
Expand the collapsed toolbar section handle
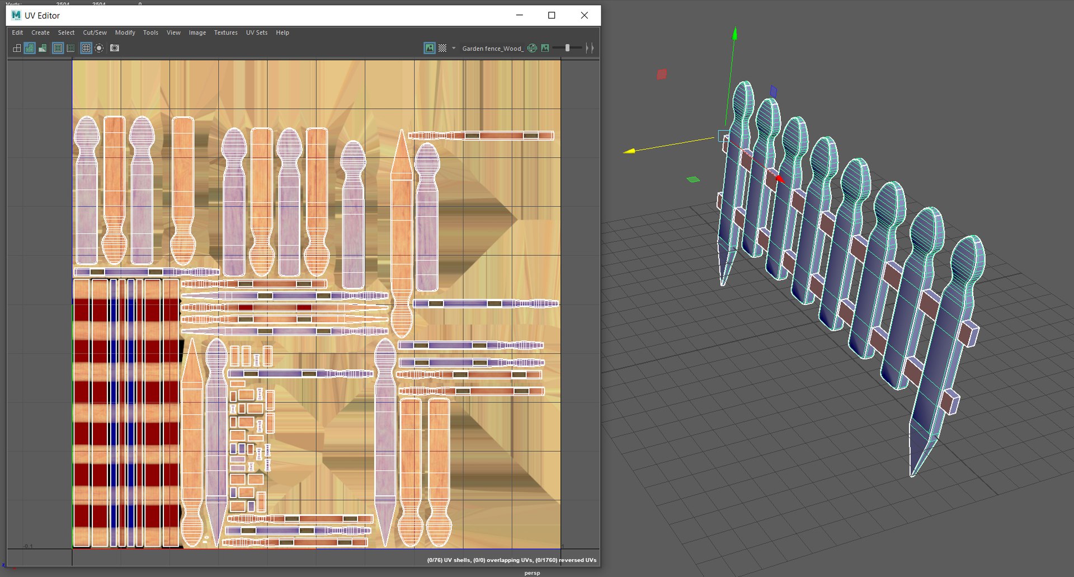coord(589,48)
